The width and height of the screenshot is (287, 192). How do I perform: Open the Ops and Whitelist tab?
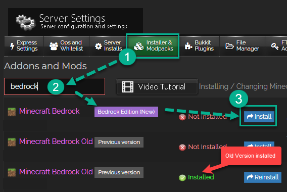[x=66, y=46]
